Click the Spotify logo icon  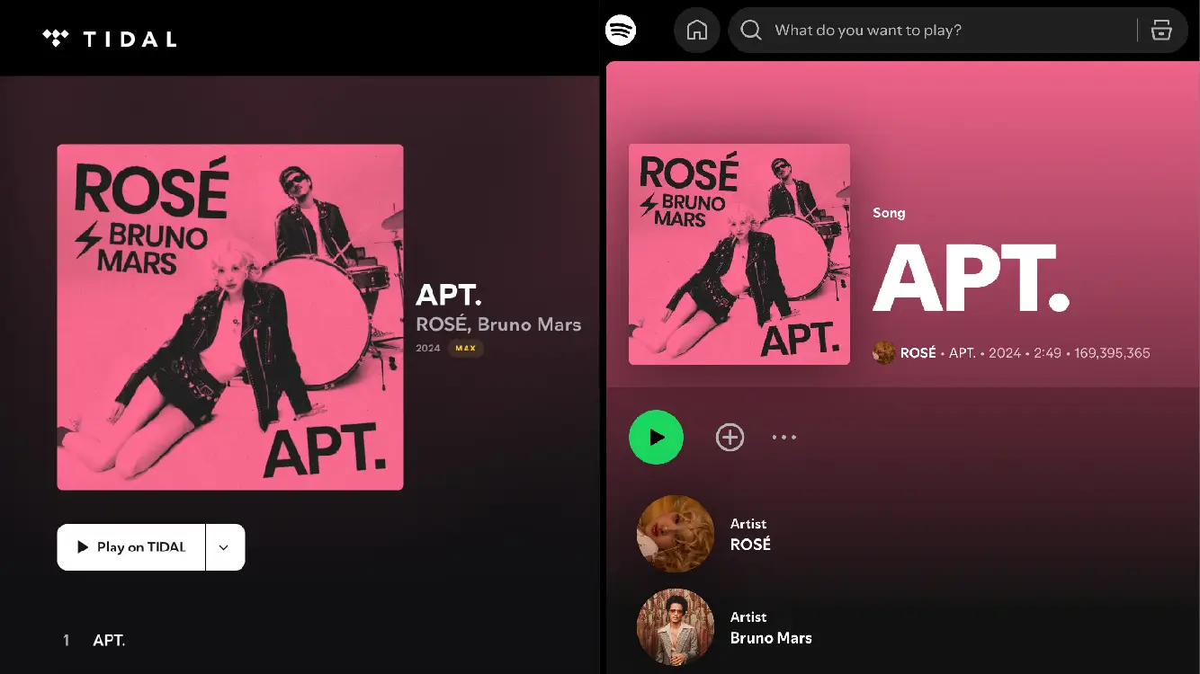(621, 30)
